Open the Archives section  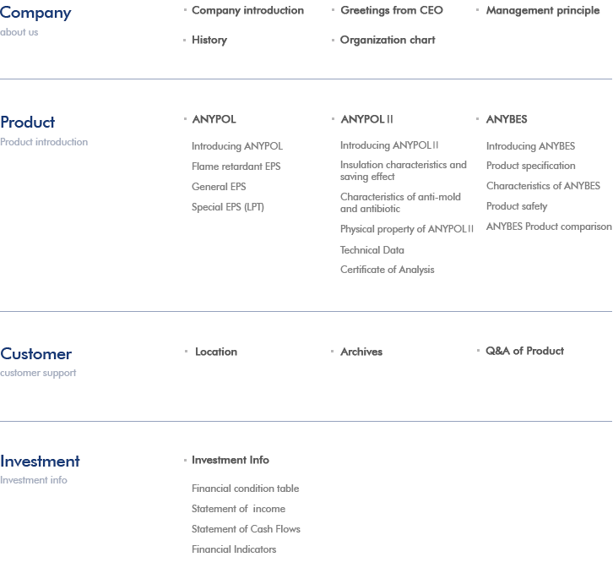pos(361,352)
